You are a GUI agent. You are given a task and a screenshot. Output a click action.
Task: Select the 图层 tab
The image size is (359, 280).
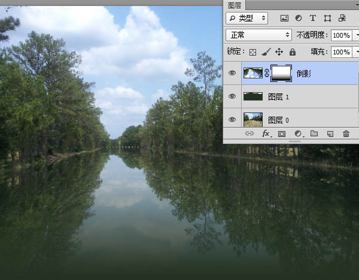point(233,4)
